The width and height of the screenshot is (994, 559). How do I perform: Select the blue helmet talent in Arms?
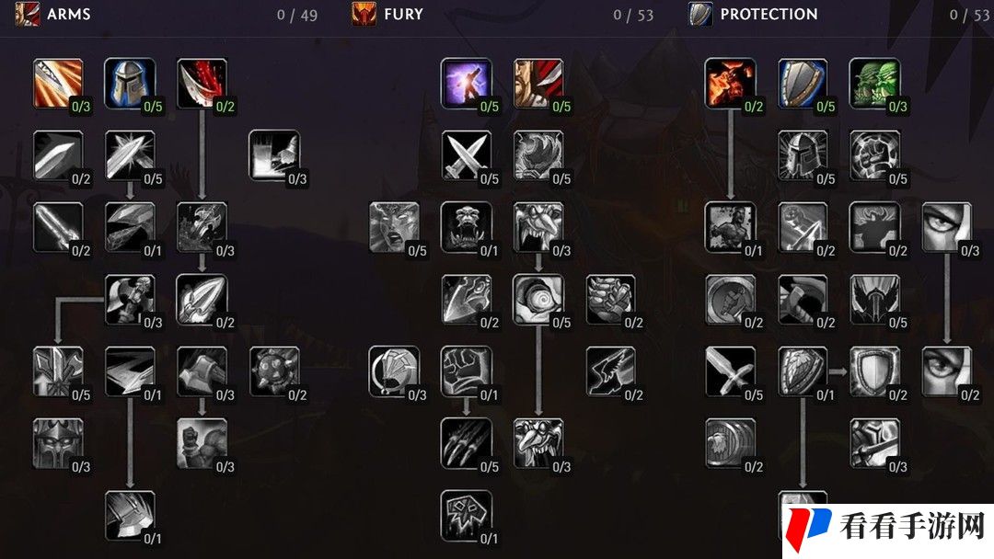(x=130, y=84)
